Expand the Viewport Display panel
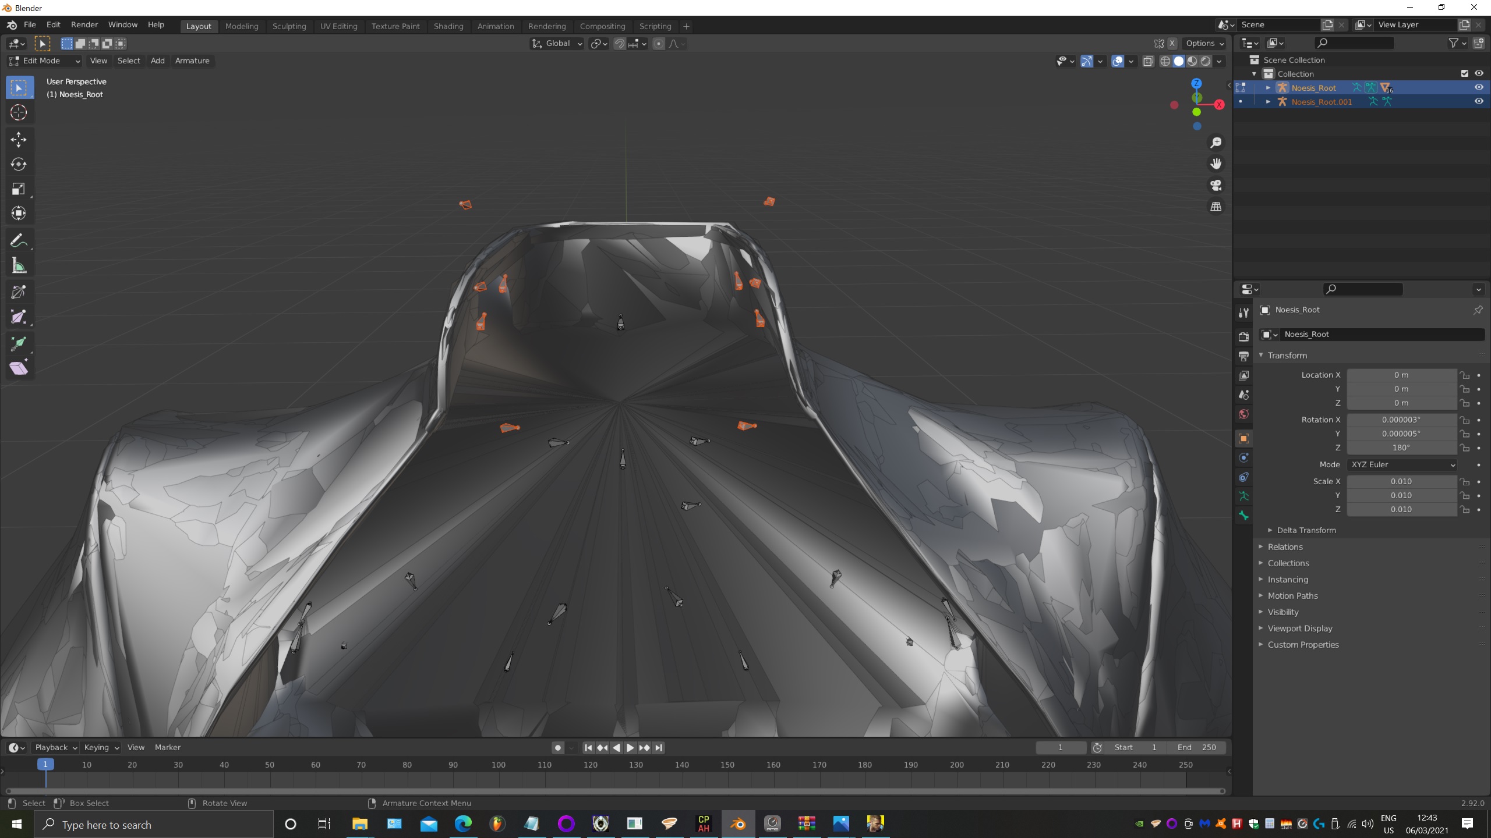 (1299, 628)
